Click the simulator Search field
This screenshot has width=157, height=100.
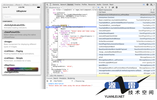(21, 17)
